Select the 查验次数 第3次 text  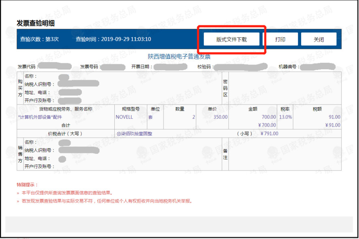tap(39, 39)
